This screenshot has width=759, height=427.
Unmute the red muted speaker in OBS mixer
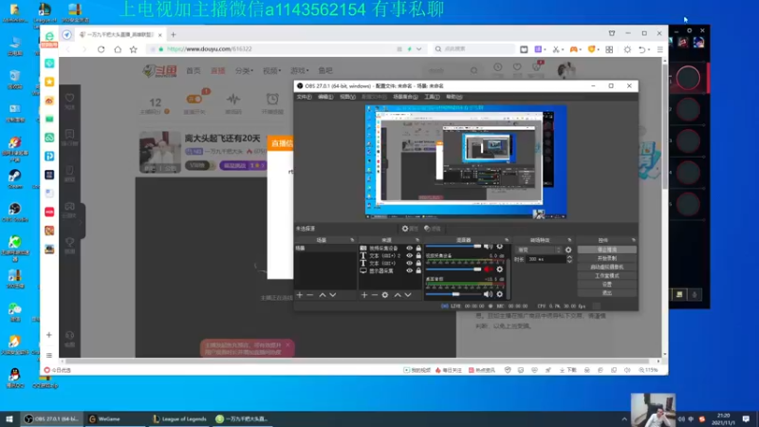click(x=488, y=269)
